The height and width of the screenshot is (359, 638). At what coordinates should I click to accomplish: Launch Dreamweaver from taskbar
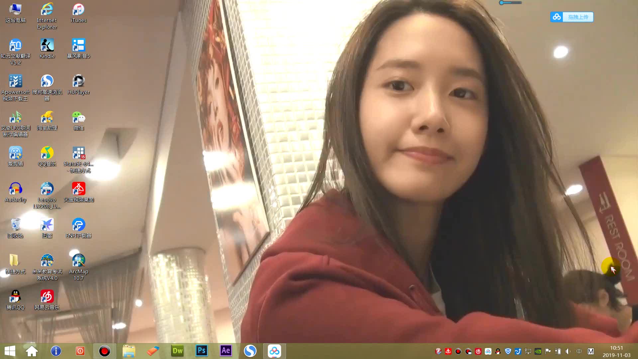[177, 351]
